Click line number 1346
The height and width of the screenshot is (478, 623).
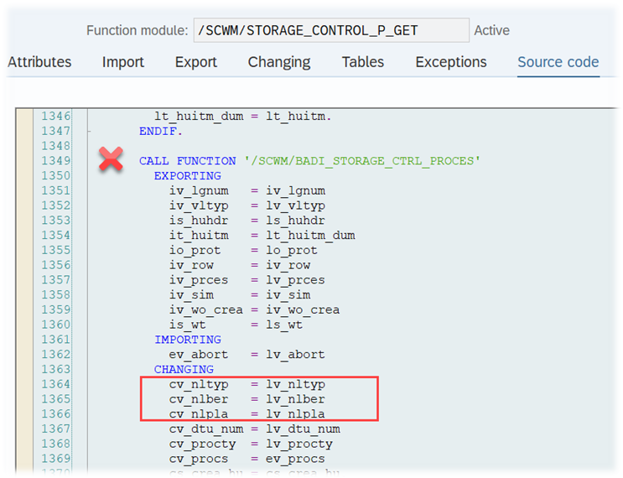click(55, 116)
